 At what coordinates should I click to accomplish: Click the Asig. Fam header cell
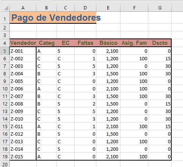[x=134, y=43]
